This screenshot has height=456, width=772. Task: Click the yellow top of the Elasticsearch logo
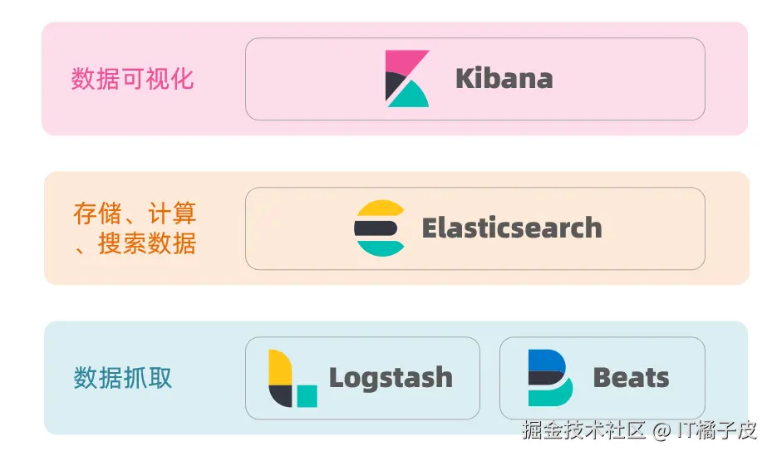tap(380, 208)
